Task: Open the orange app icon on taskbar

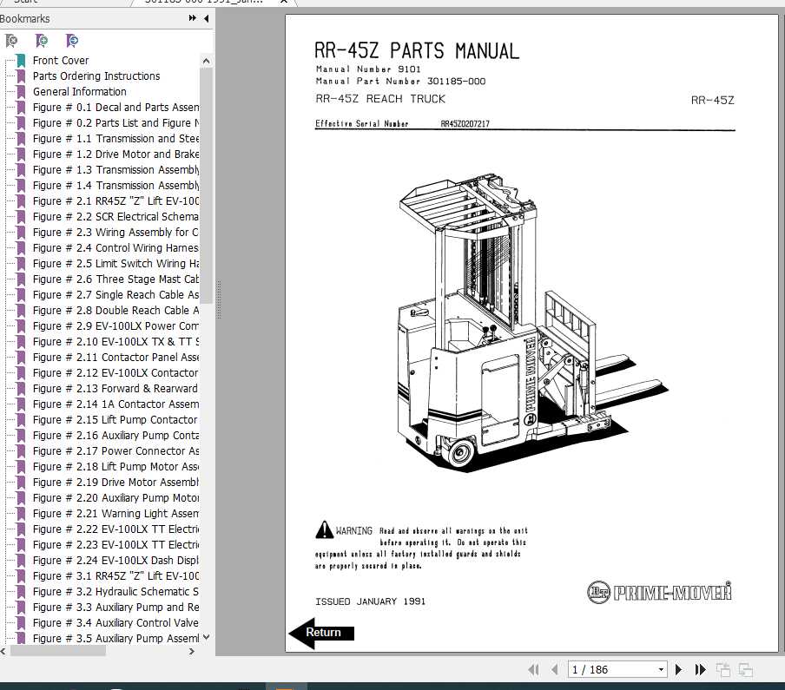Action: click(x=282, y=685)
